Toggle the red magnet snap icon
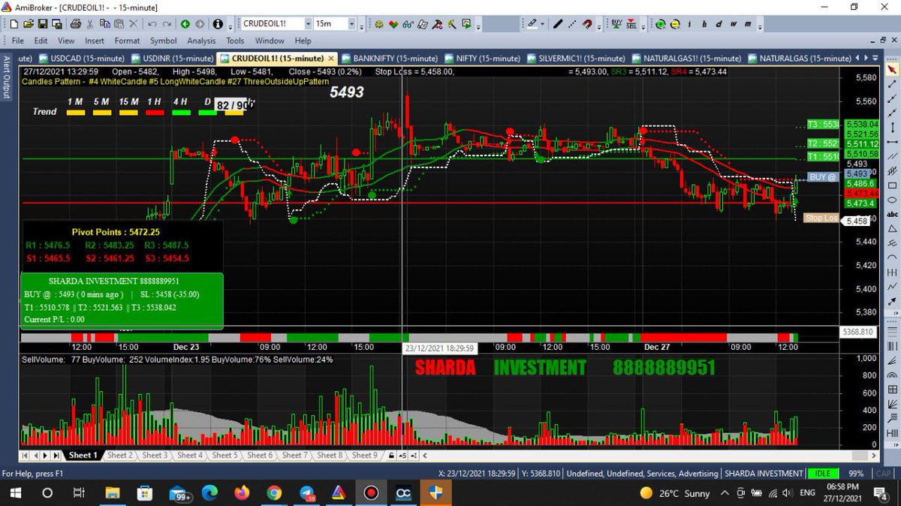901x506 pixels. tap(587, 24)
